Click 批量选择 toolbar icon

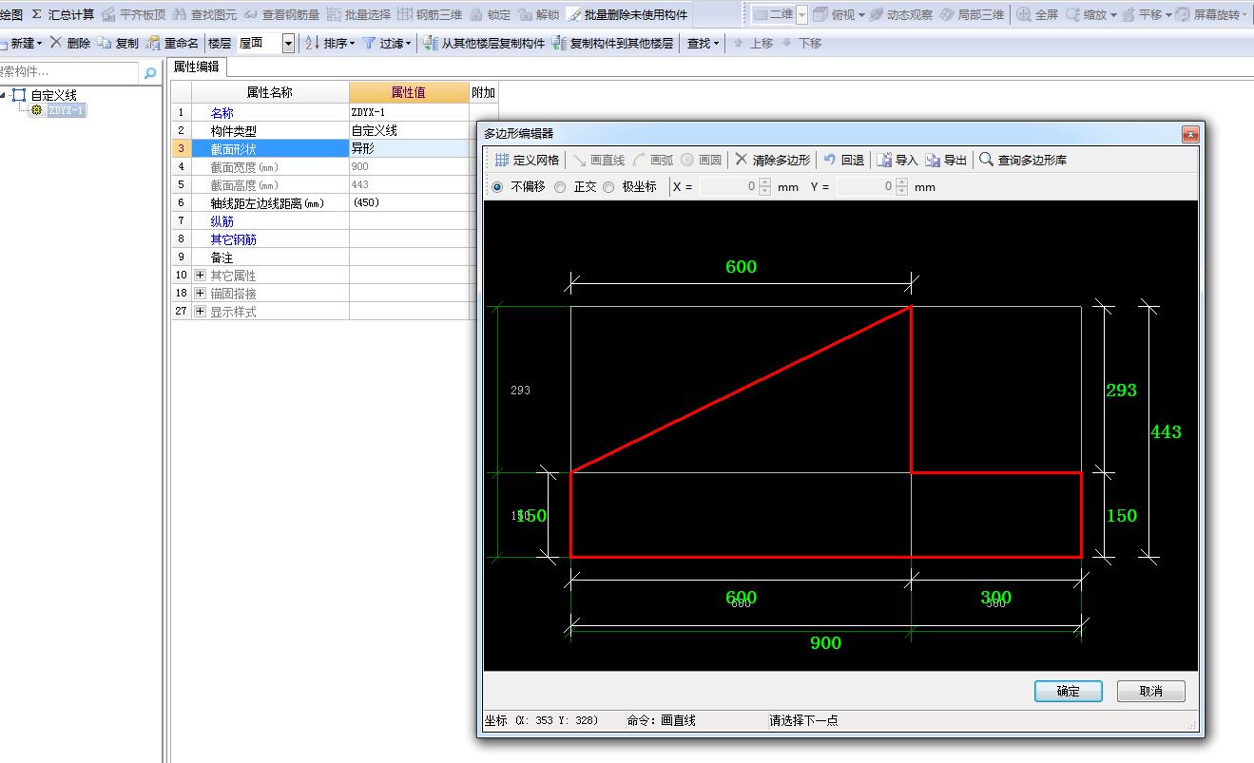coord(334,14)
